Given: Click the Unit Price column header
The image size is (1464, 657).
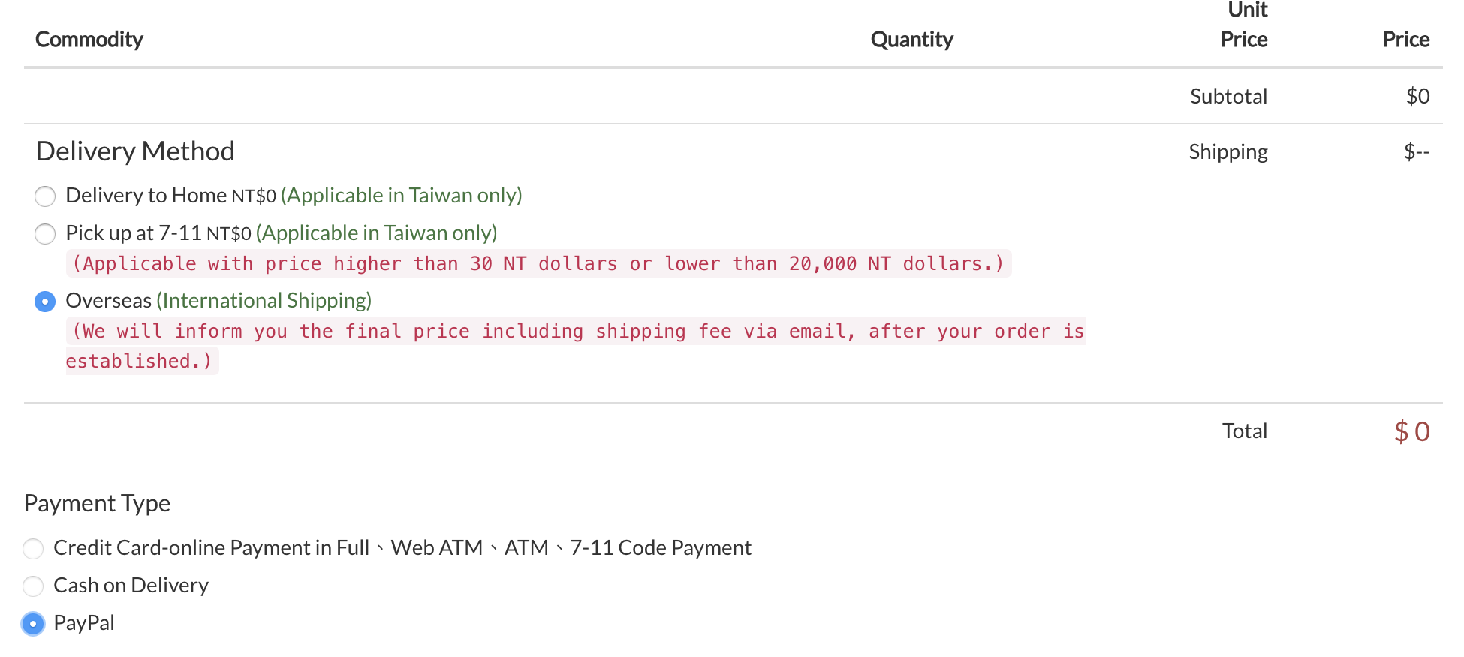Looking at the screenshot, I should pyautogui.click(x=1244, y=25).
